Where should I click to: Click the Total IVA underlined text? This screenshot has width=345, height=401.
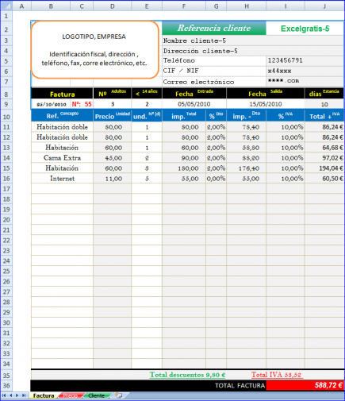pos(277,375)
